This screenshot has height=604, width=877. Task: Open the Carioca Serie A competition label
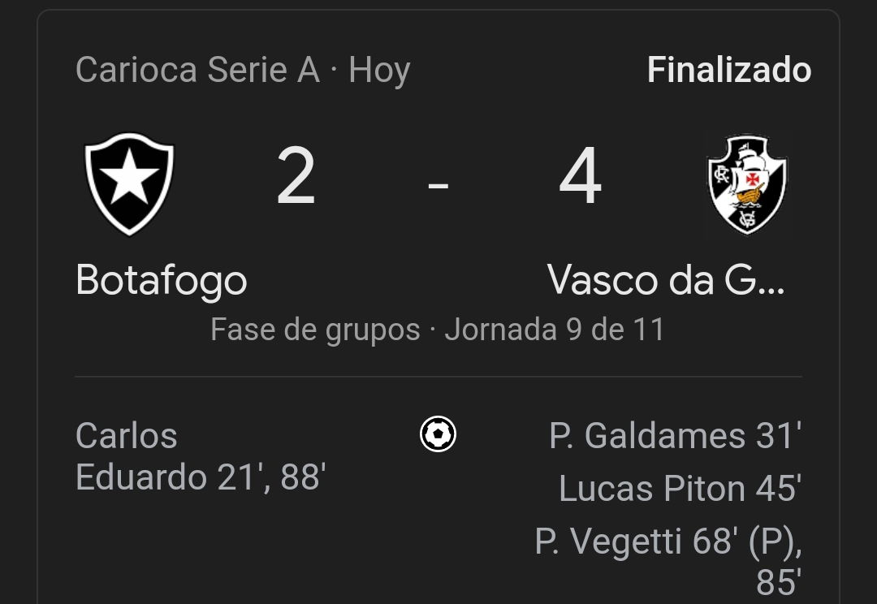pos(197,71)
